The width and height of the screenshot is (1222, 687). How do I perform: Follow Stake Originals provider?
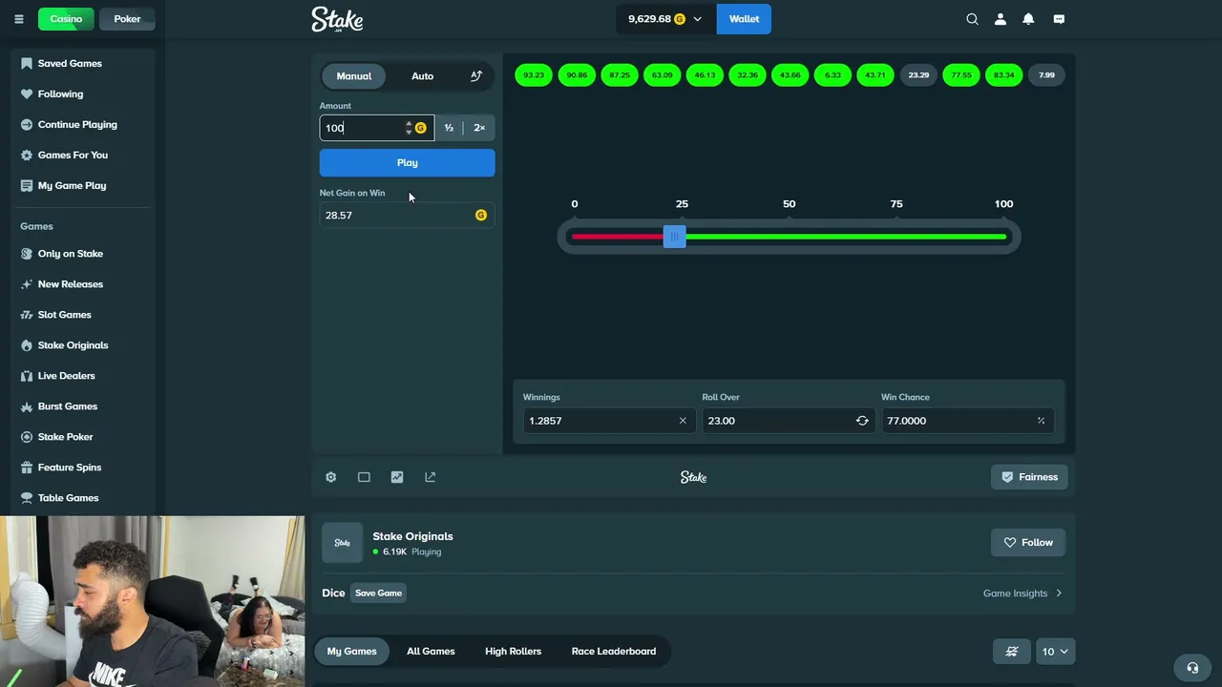1027,543
